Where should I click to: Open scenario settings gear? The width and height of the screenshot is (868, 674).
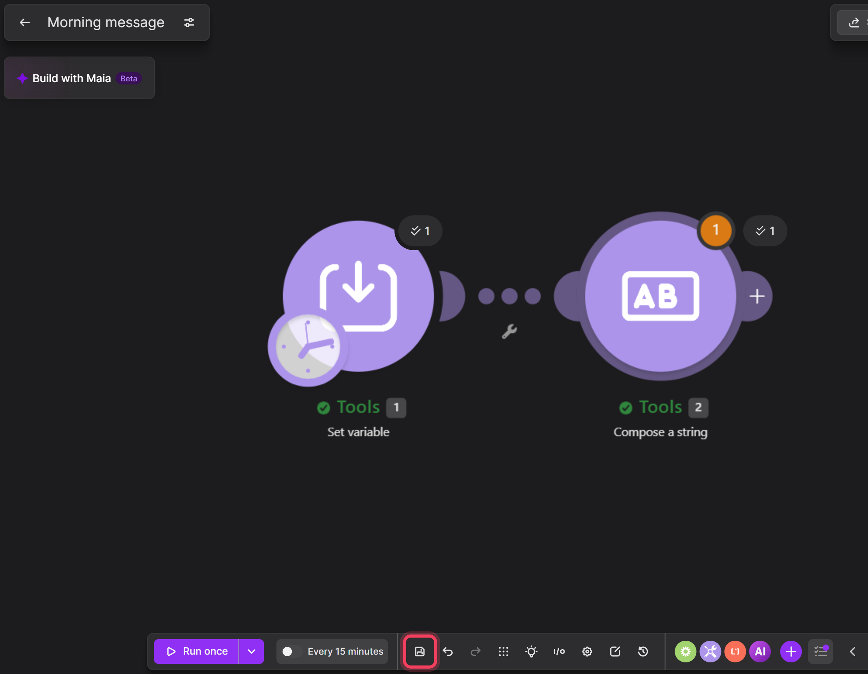[587, 652]
